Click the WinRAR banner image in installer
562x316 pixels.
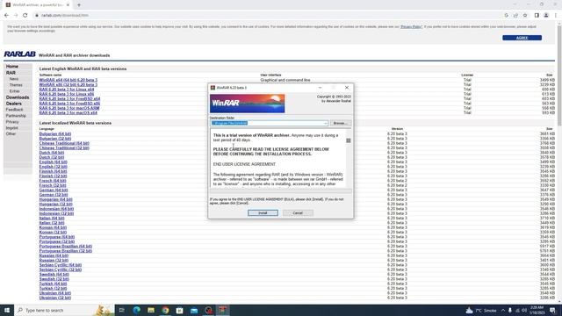[248, 104]
